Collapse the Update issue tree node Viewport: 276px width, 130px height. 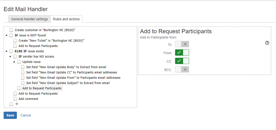pyautogui.click(x=14, y=62)
